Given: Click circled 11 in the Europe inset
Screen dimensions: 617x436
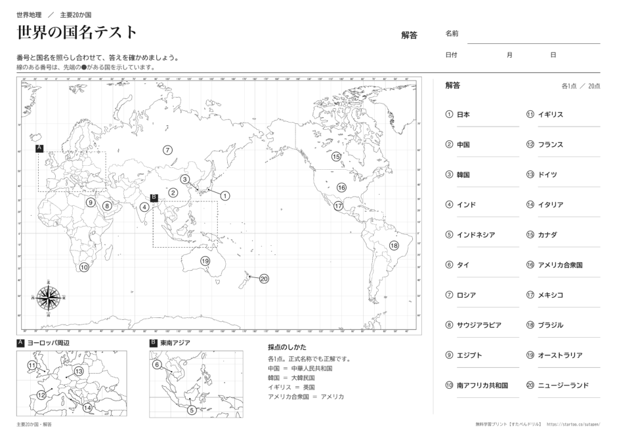Looking at the screenshot, I should [32, 365].
